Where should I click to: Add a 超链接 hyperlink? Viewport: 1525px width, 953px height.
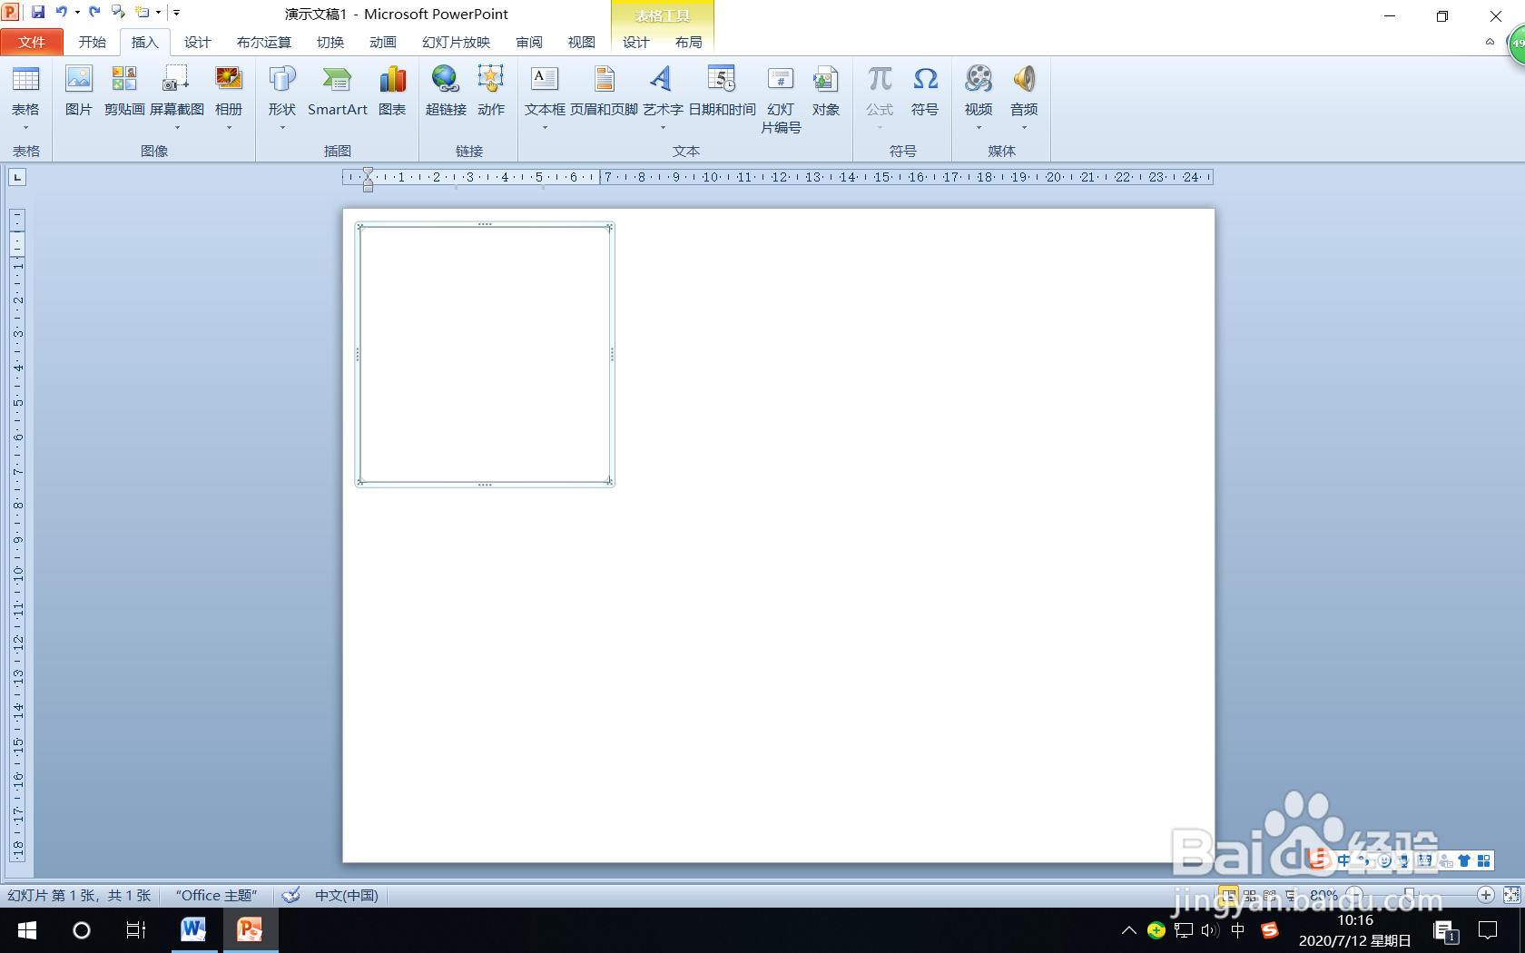click(446, 91)
